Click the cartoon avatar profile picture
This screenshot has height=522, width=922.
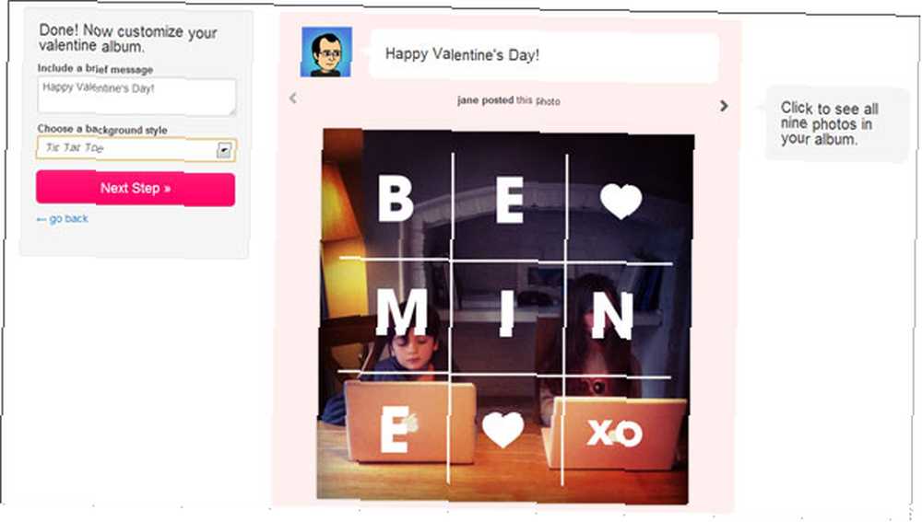click(326, 52)
